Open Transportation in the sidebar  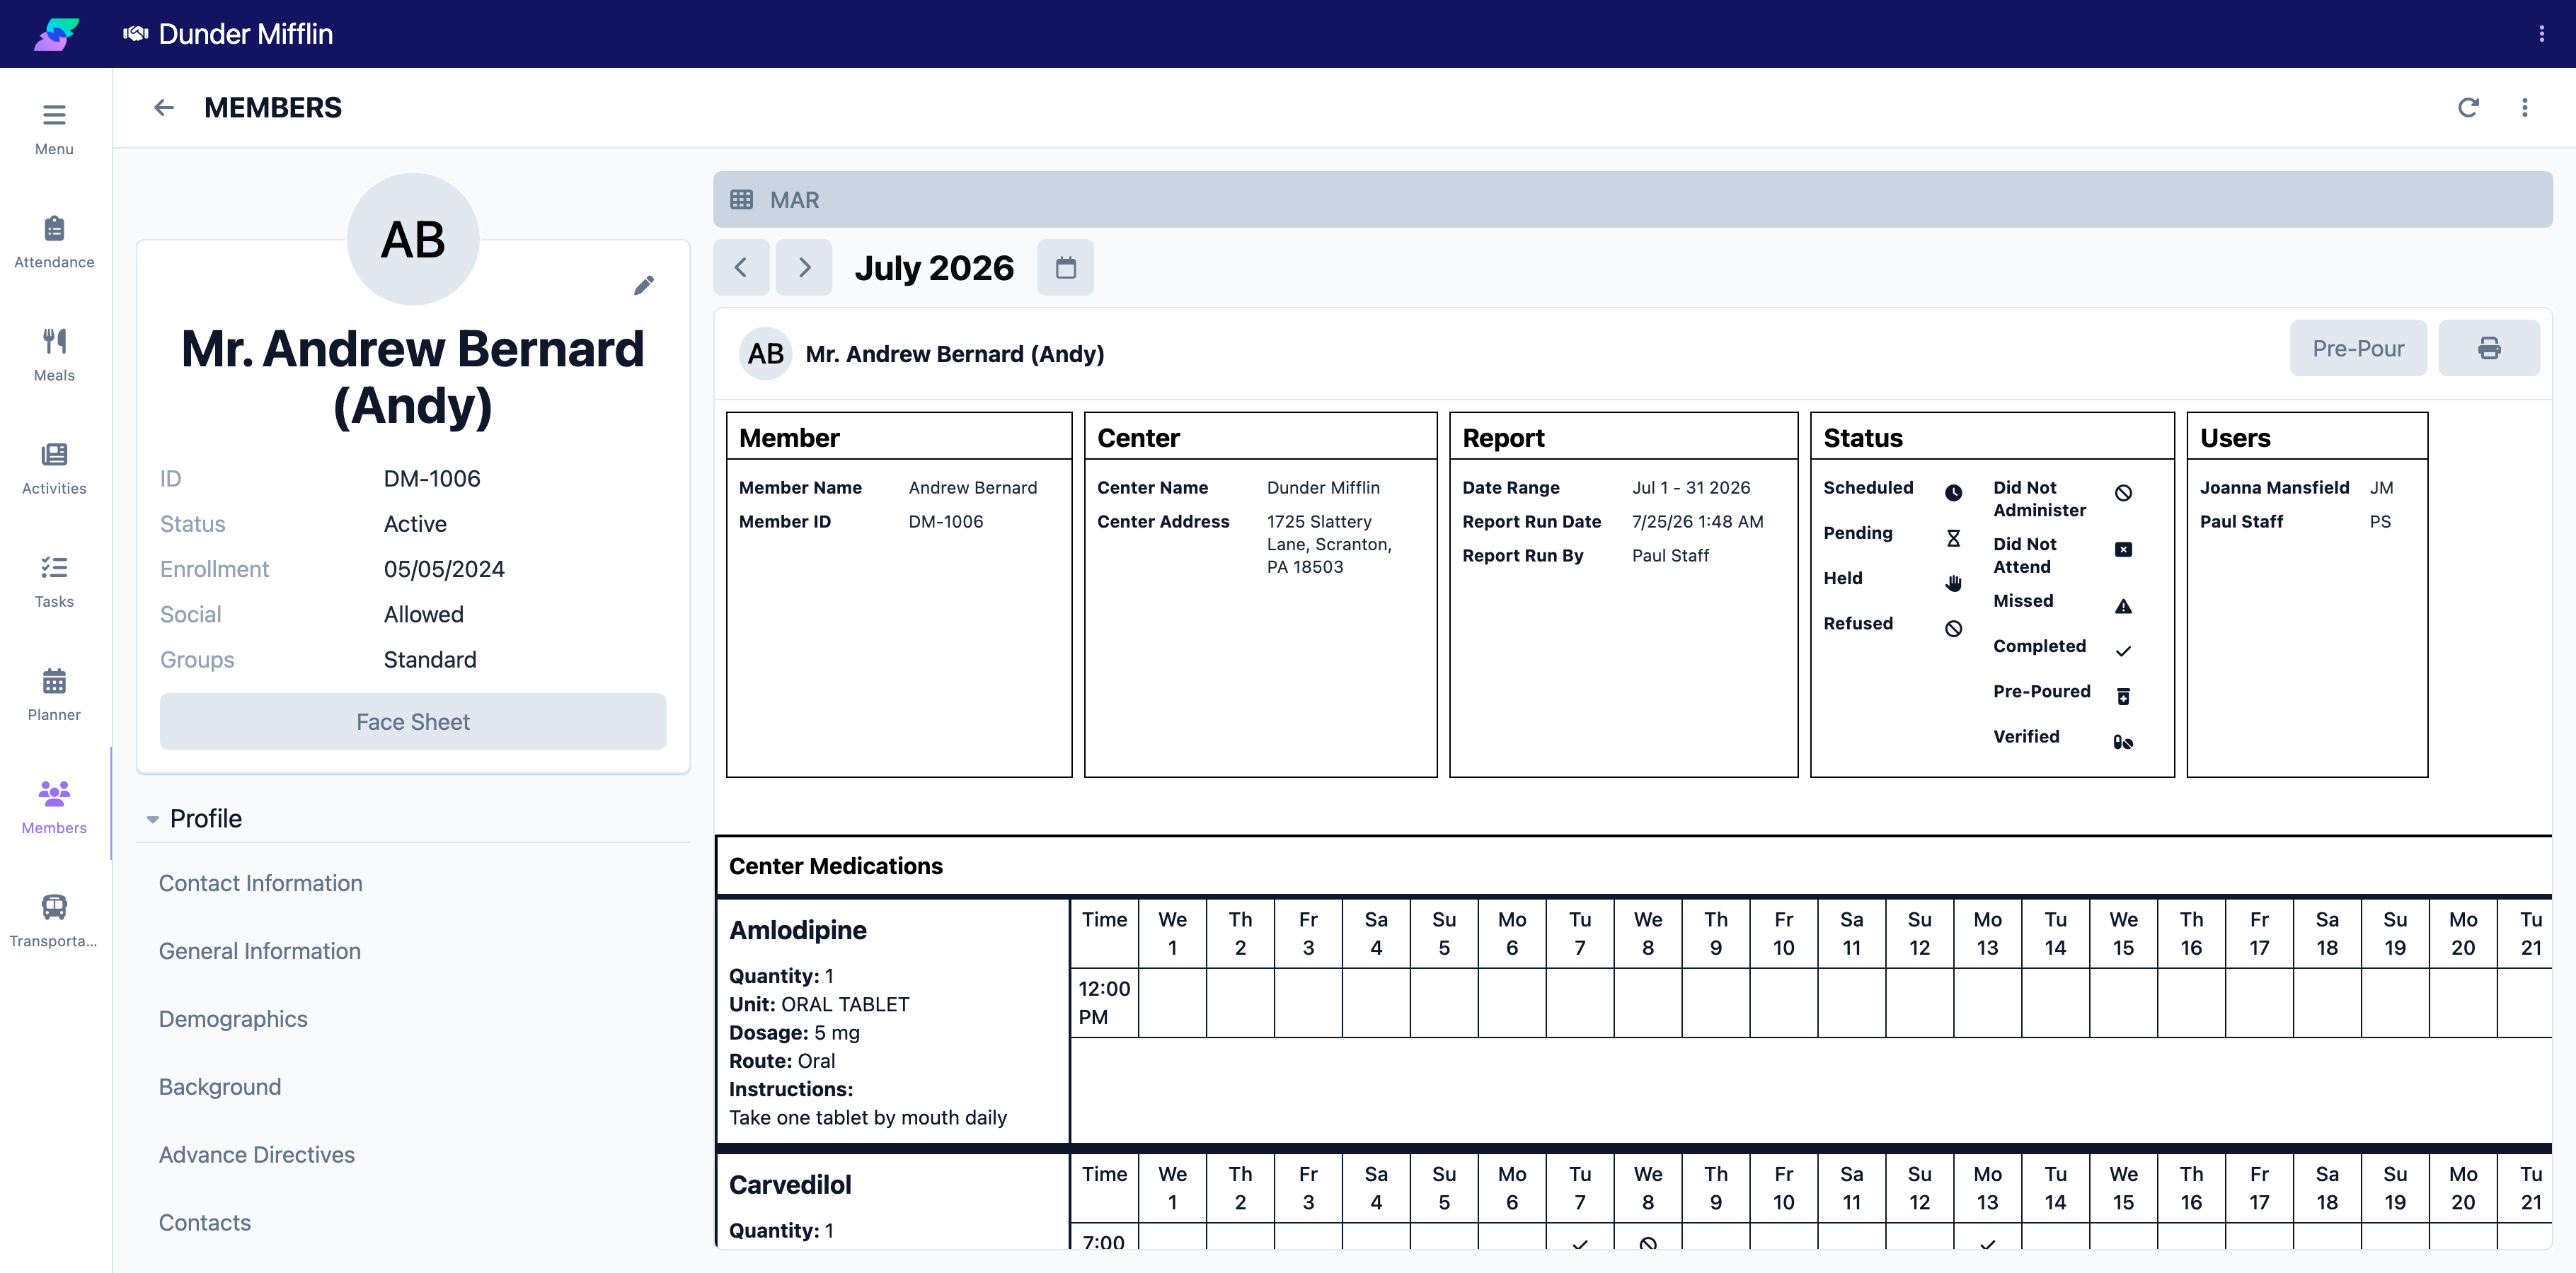point(54,919)
